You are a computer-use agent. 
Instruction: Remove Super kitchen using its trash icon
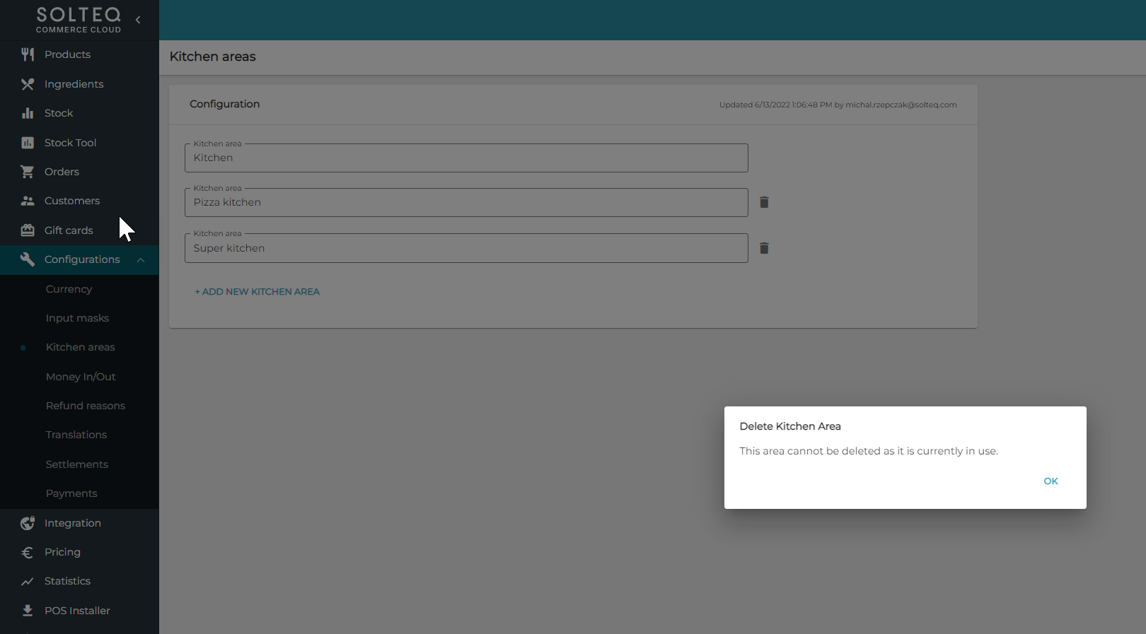[764, 248]
